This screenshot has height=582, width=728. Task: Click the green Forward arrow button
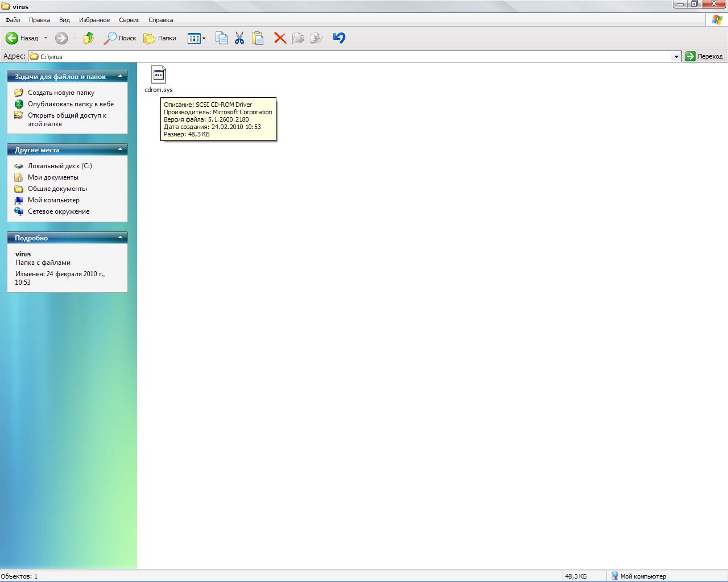coord(61,38)
